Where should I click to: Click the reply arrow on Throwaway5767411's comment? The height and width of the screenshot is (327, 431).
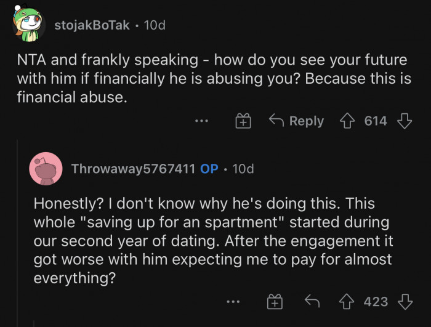pos(313,301)
